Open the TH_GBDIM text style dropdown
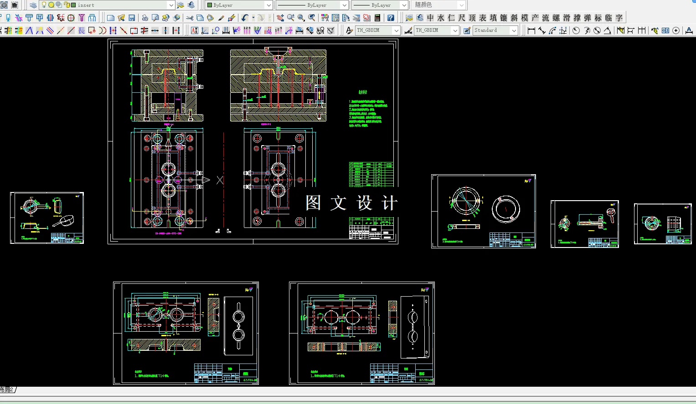The width and height of the screenshot is (696, 404). pyautogui.click(x=396, y=30)
